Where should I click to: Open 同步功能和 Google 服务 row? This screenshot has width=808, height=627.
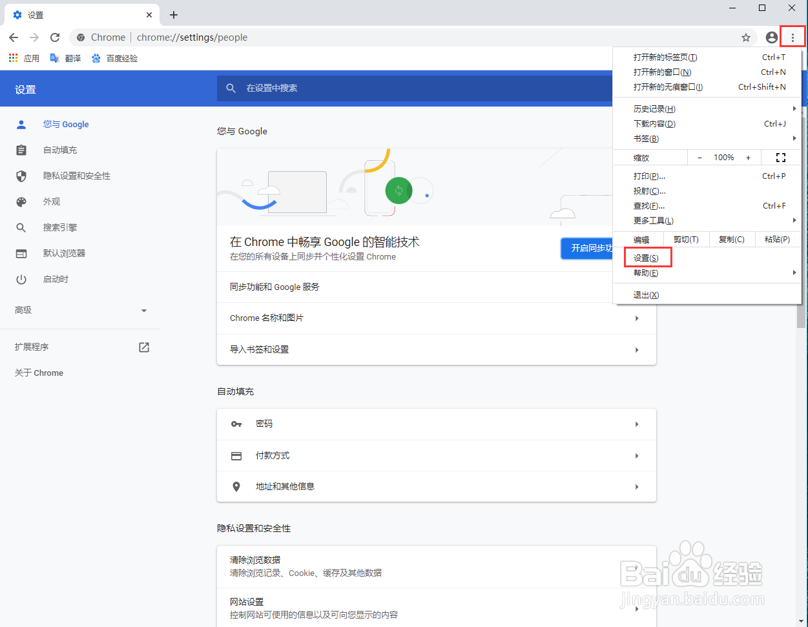437,287
